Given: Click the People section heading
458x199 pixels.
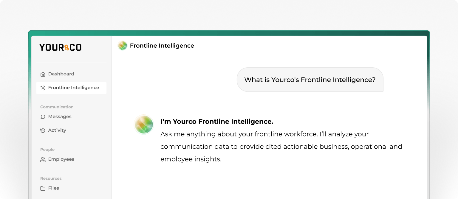Looking at the screenshot, I should coord(47,149).
